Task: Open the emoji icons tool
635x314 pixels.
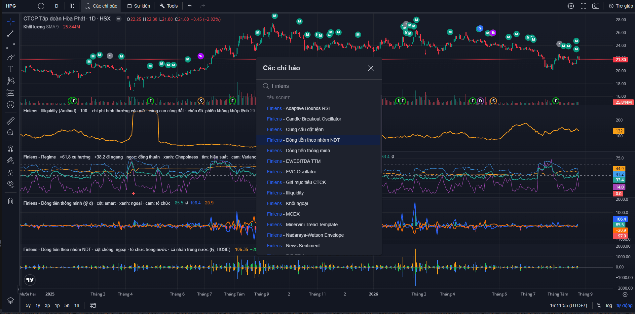Action: click(11, 105)
